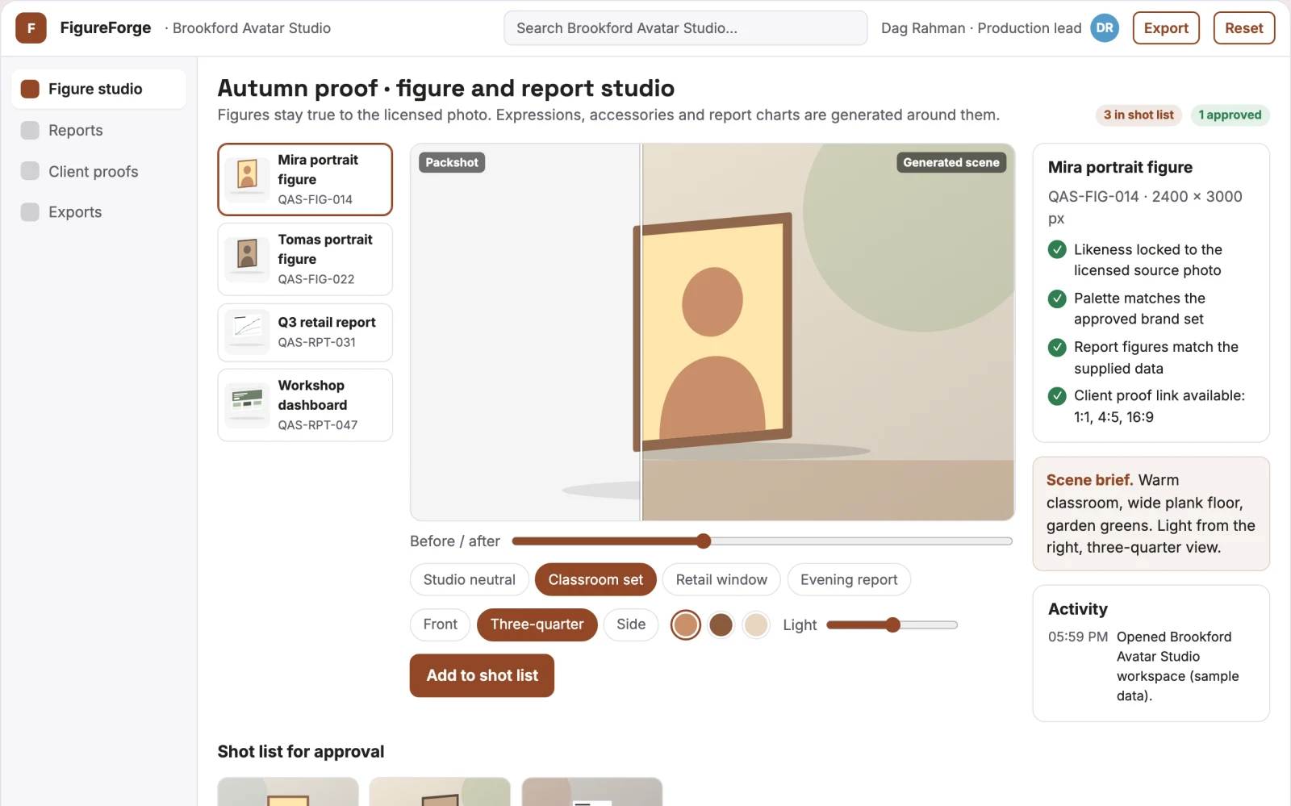
Task: Click Add to shot list
Action: pyautogui.click(x=482, y=675)
